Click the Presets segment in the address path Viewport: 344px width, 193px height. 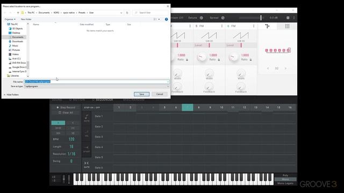(x=82, y=13)
